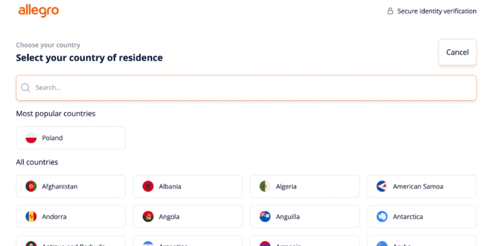
Task: Click the Antarctica flag icon
Action: pyautogui.click(x=382, y=217)
